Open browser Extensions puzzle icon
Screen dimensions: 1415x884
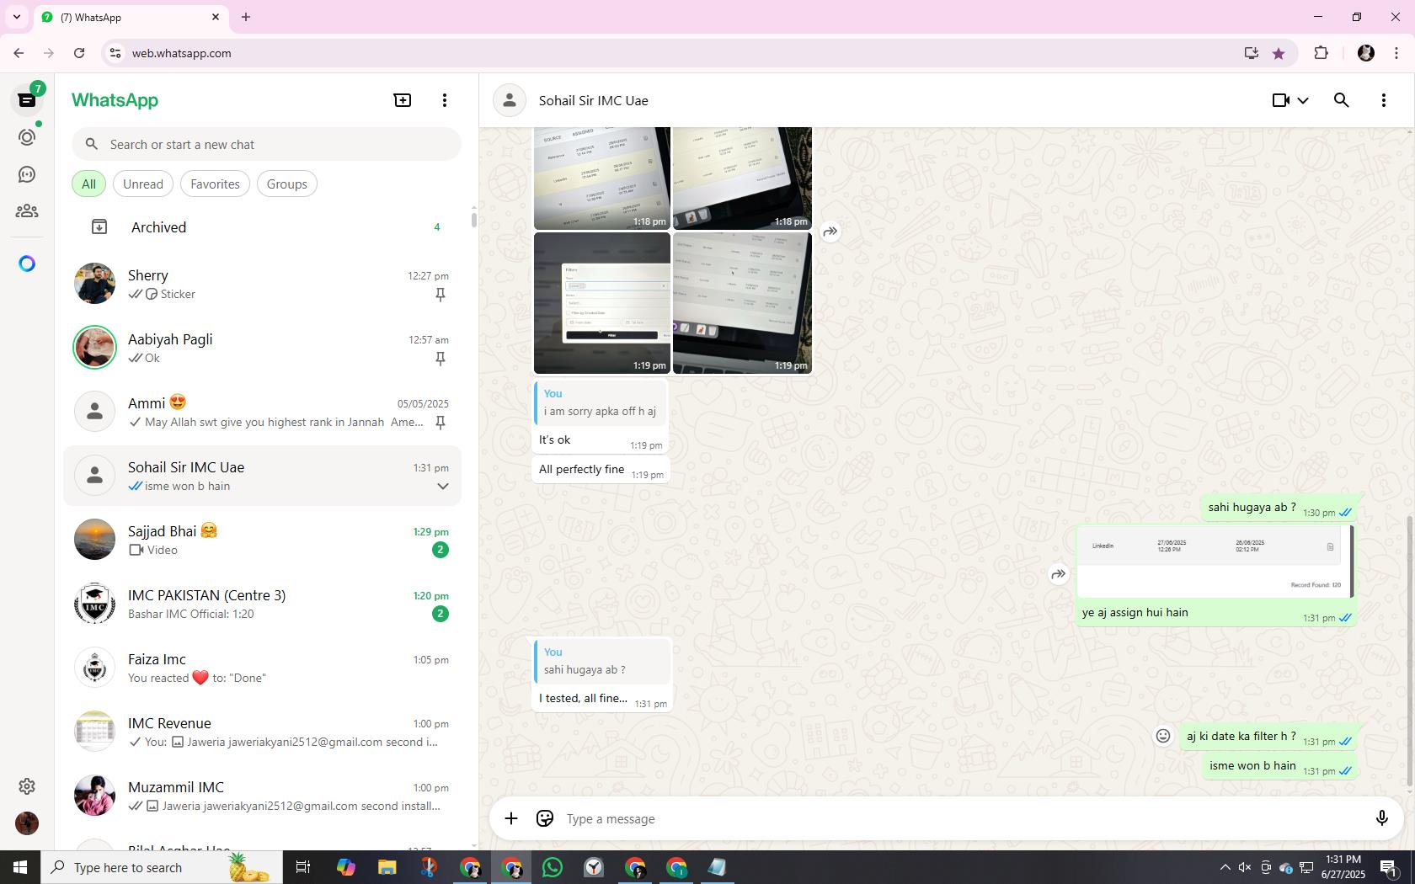point(1321,53)
